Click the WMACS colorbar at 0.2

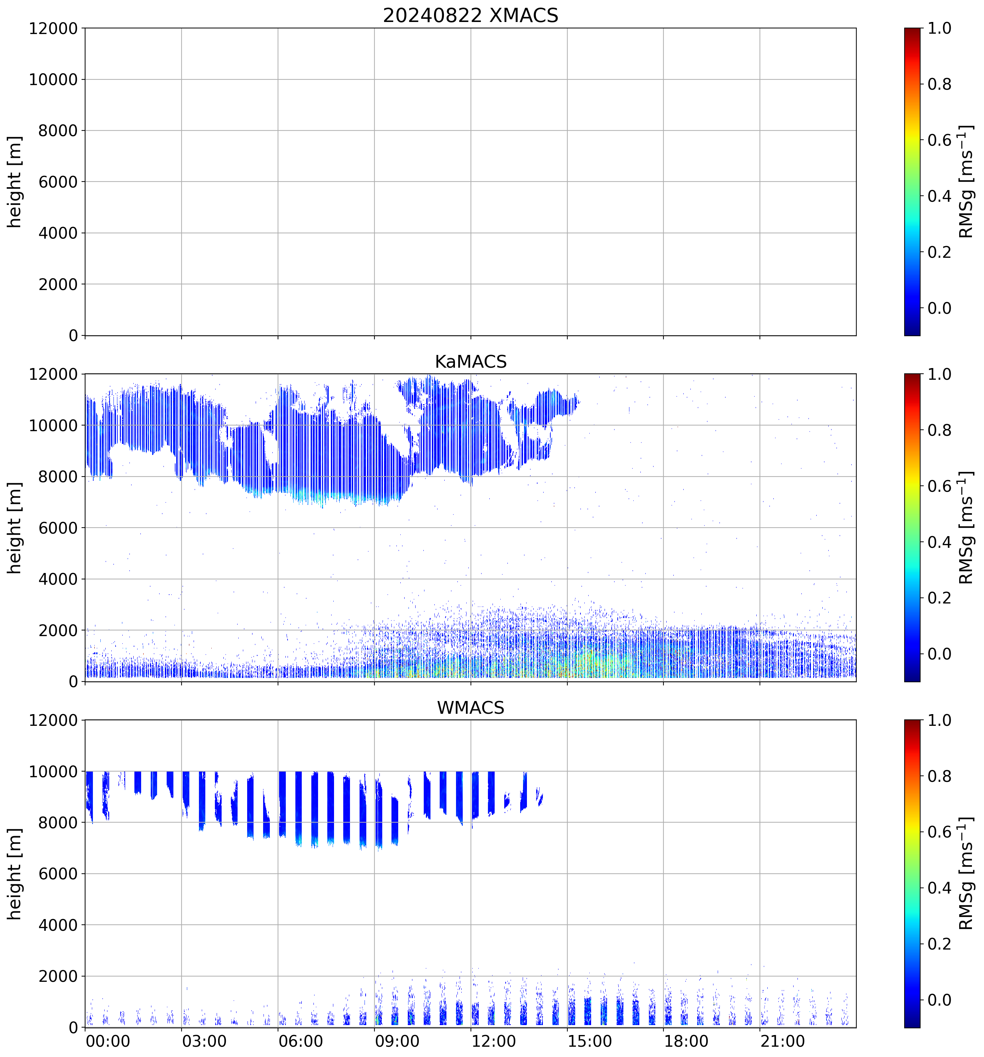pos(912,944)
